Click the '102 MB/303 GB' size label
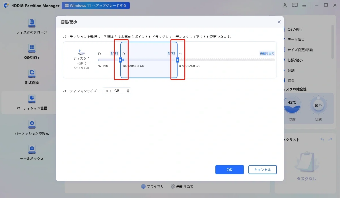 point(133,66)
